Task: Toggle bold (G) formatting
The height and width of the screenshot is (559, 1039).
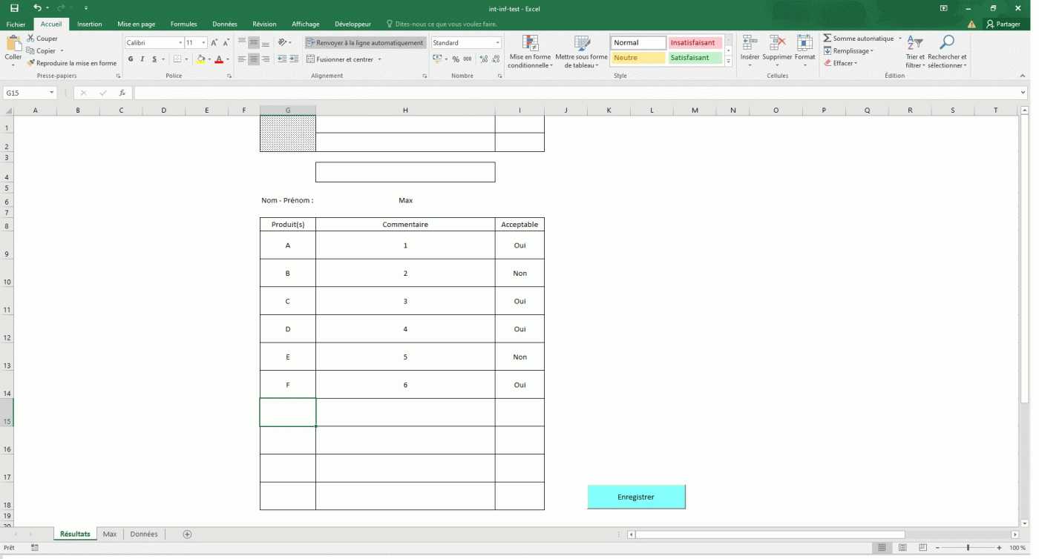Action: pyautogui.click(x=131, y=59)
